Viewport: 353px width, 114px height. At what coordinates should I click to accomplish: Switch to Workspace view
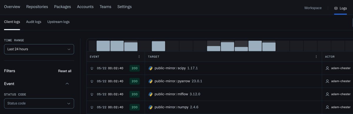click(x=313, y=8)
